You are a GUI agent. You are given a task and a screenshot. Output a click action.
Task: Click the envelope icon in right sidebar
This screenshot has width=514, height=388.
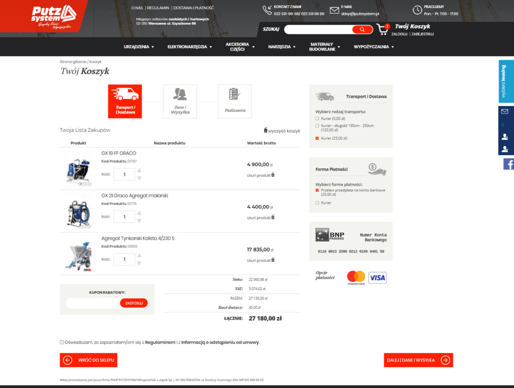[505, 111]
